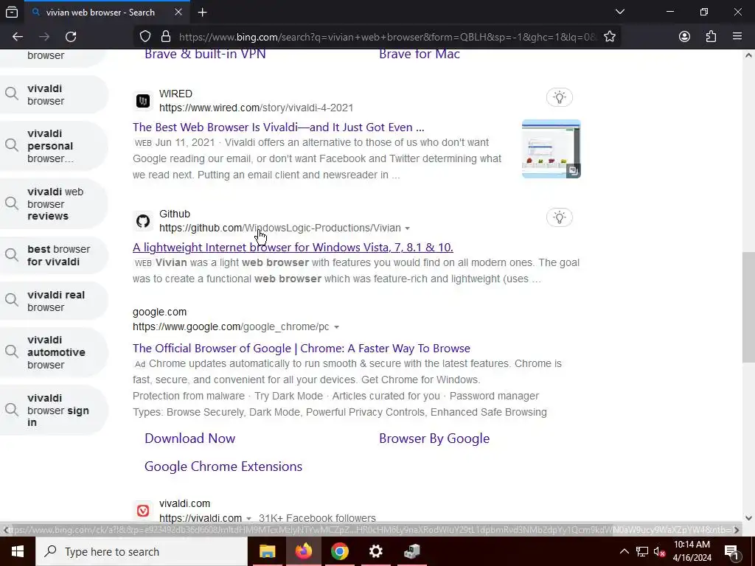Expand the arrow after the Github URL
Image resolution: width=755 pixels, height=566 pixels.
[407, 228]
